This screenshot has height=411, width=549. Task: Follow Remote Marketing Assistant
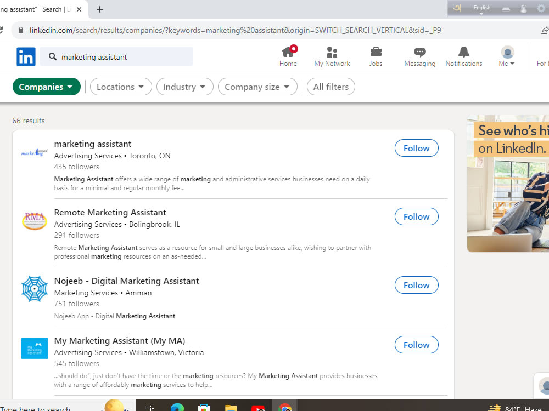[416, 216]
